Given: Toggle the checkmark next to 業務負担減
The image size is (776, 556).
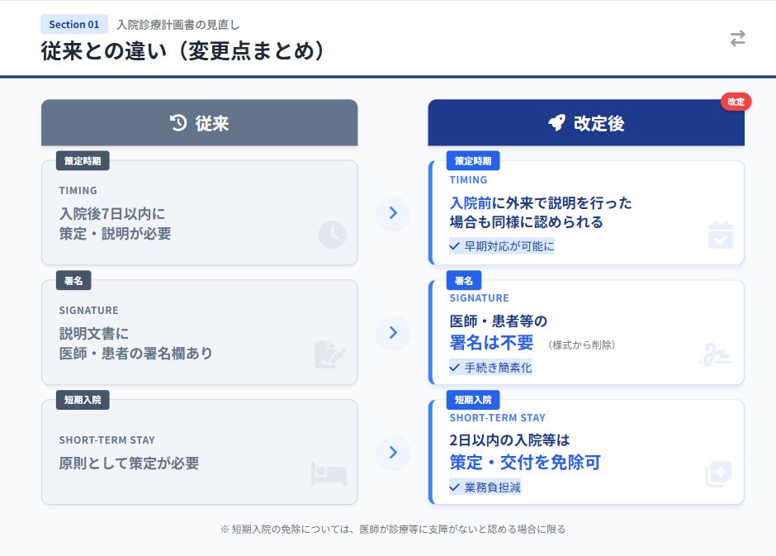Looking at the screenshot, I should click(454, 487).
